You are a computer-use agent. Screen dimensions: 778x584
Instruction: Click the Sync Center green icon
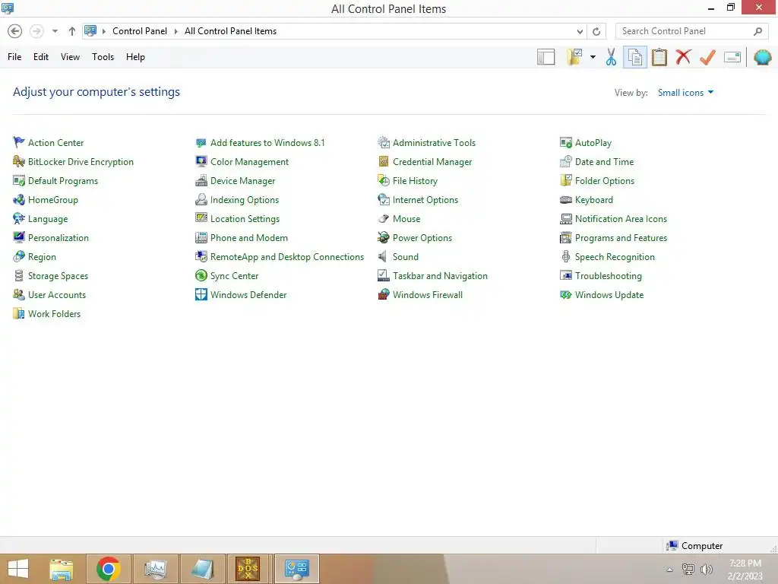[201, 275]
